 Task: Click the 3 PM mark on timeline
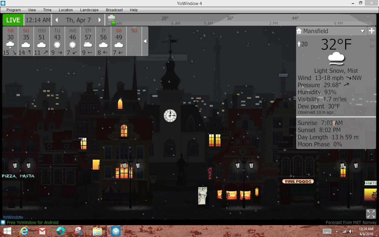tap(273, 23)
